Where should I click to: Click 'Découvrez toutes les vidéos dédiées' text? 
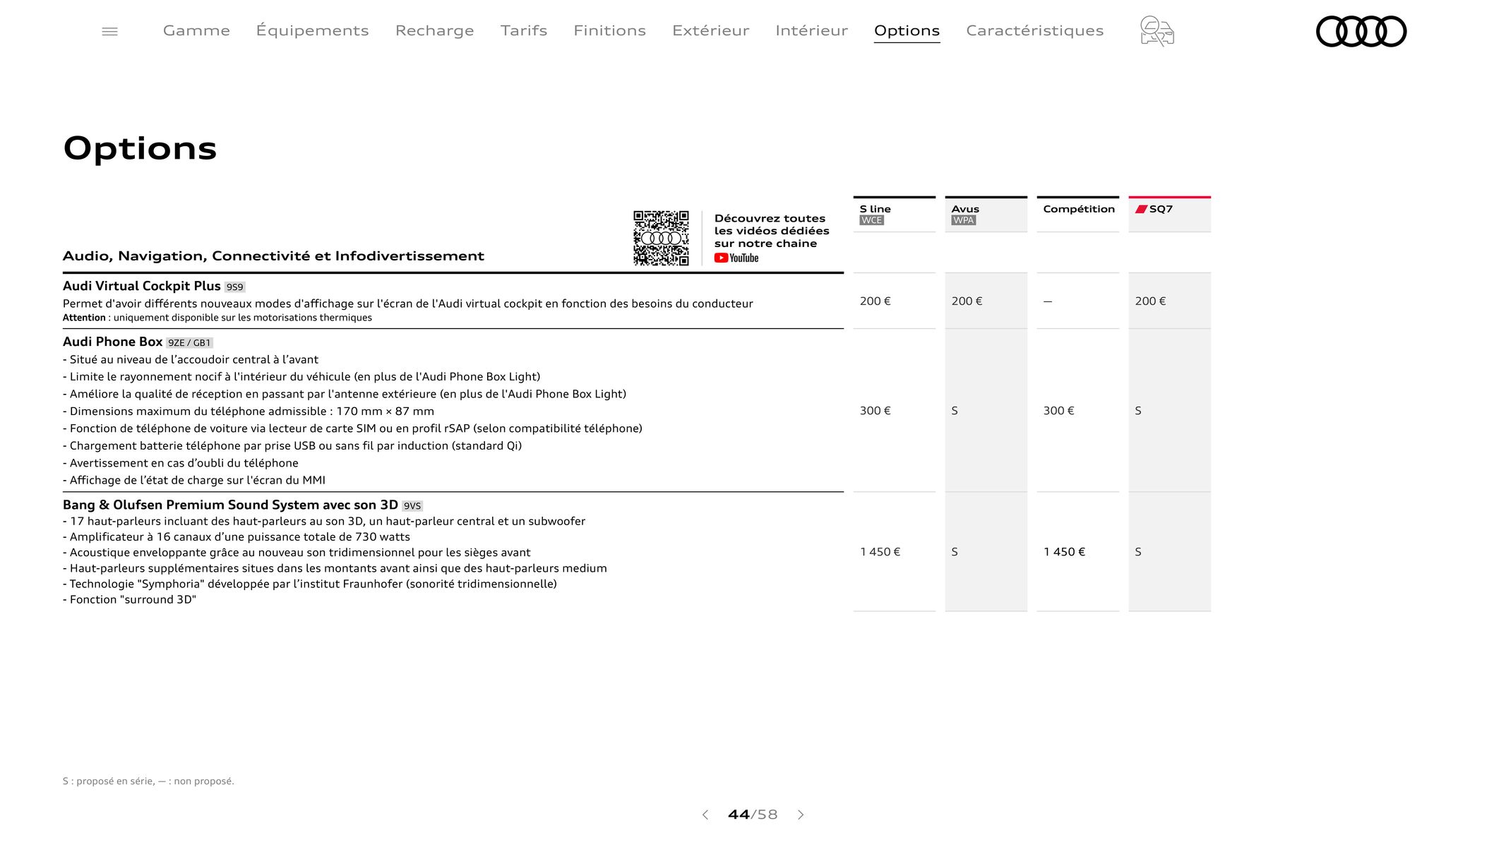(772, 231)
